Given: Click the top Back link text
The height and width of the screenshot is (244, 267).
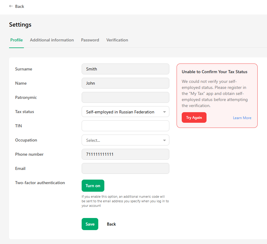Looking at the screenshot, I should click(x=20, y=6).
